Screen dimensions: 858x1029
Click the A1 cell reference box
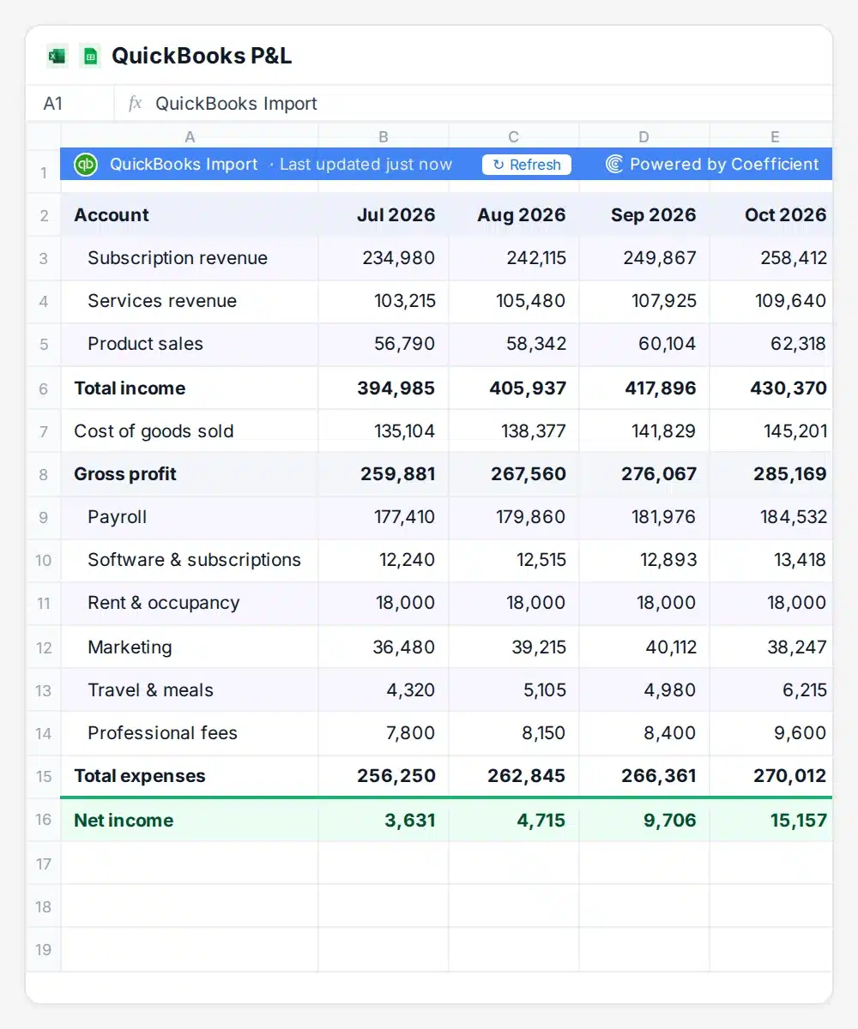[x=70, y=104]
